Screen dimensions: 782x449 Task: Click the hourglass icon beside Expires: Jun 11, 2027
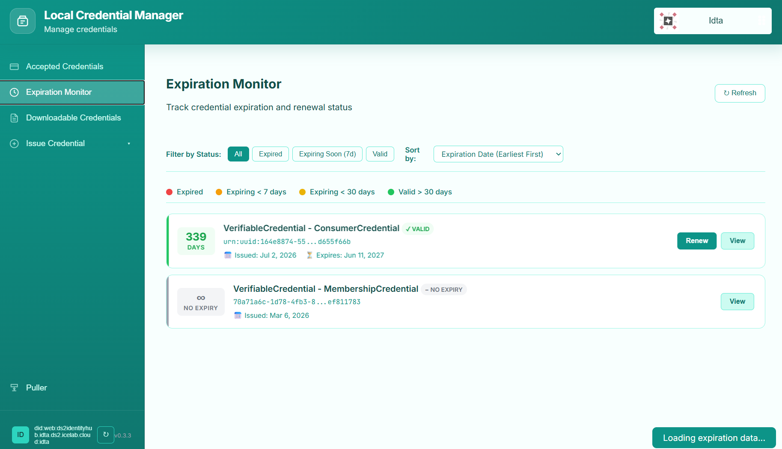click(x=309, y=255)
